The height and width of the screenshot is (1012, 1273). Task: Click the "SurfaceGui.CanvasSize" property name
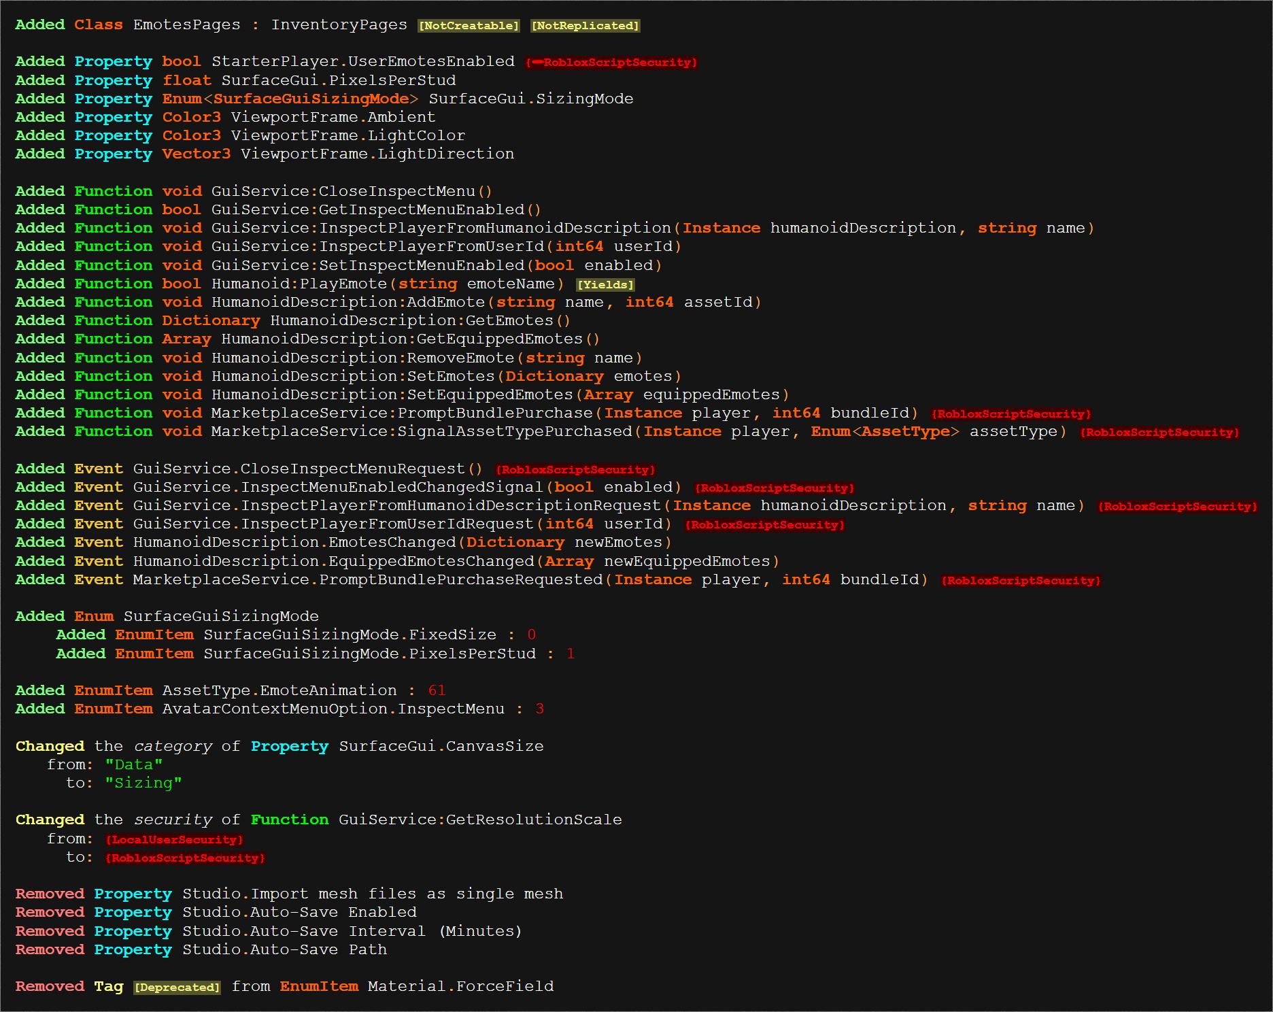[441, 746]
